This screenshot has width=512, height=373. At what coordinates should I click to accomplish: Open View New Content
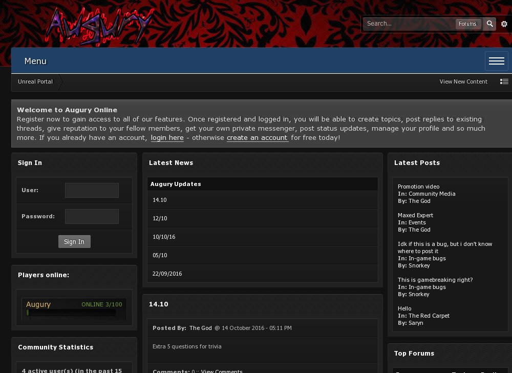coord(463,81)
